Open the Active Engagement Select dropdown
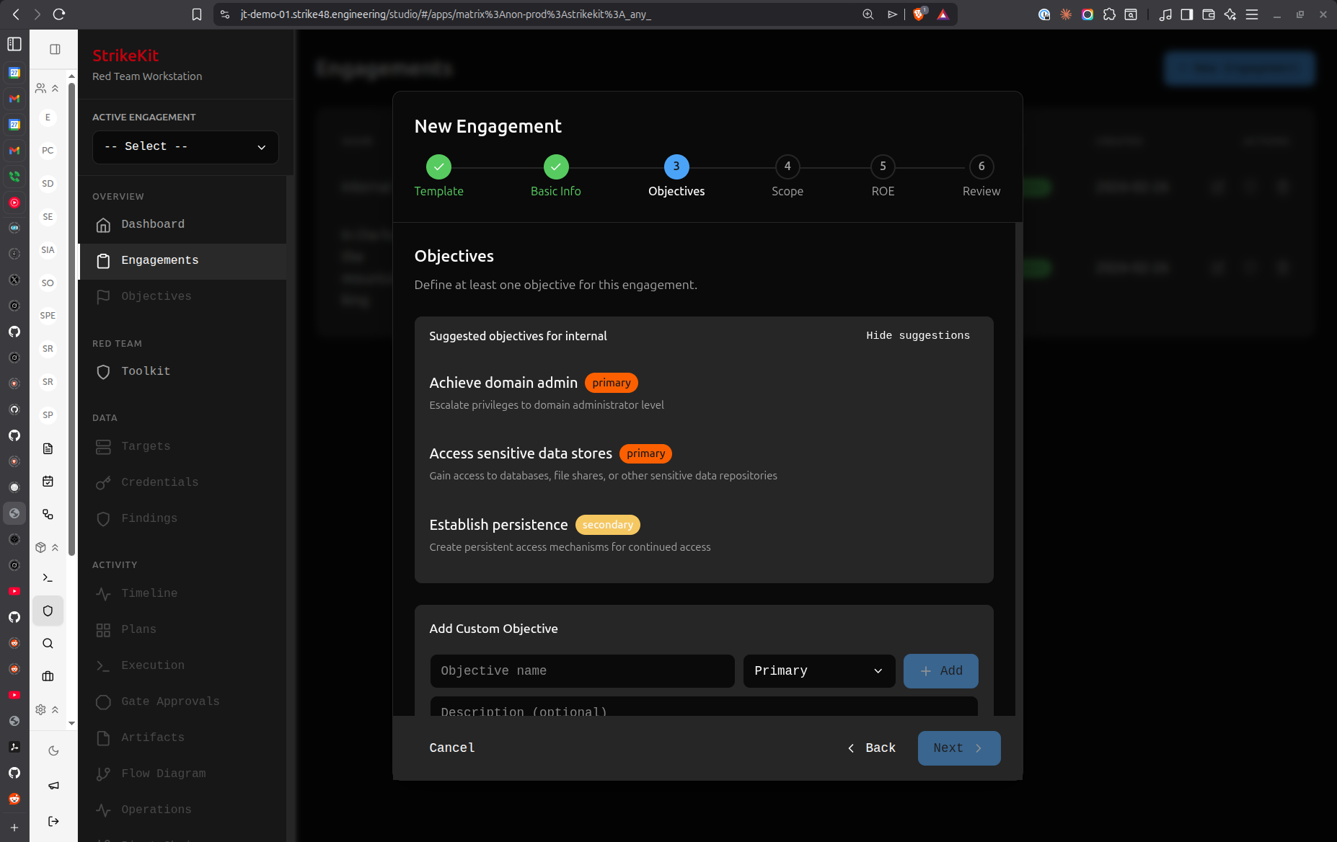This screenshot has height=842, width=1337. [185, 147]
